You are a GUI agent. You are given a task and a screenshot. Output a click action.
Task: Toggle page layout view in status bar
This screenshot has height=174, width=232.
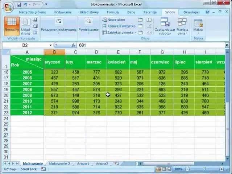(x=164, y=169)
